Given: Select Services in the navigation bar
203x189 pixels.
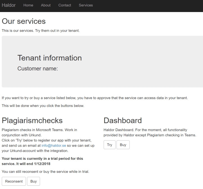Looking at the screenshot, I should (x=86, y=5).
